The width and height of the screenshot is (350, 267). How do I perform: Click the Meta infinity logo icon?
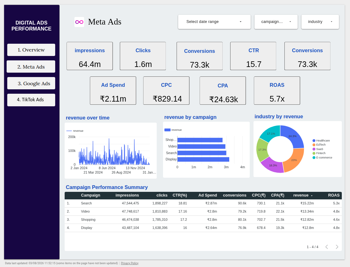79,22
